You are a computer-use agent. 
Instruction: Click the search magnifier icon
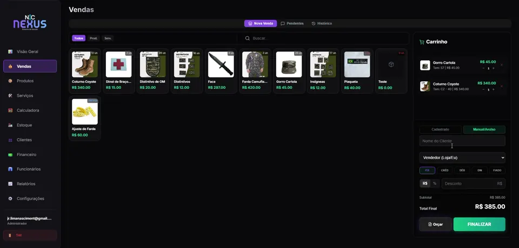click(x=247, y=38)
